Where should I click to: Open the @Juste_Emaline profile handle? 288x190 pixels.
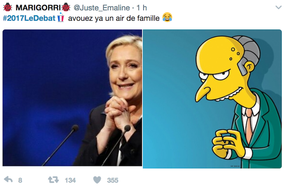[x=102, y=8]
